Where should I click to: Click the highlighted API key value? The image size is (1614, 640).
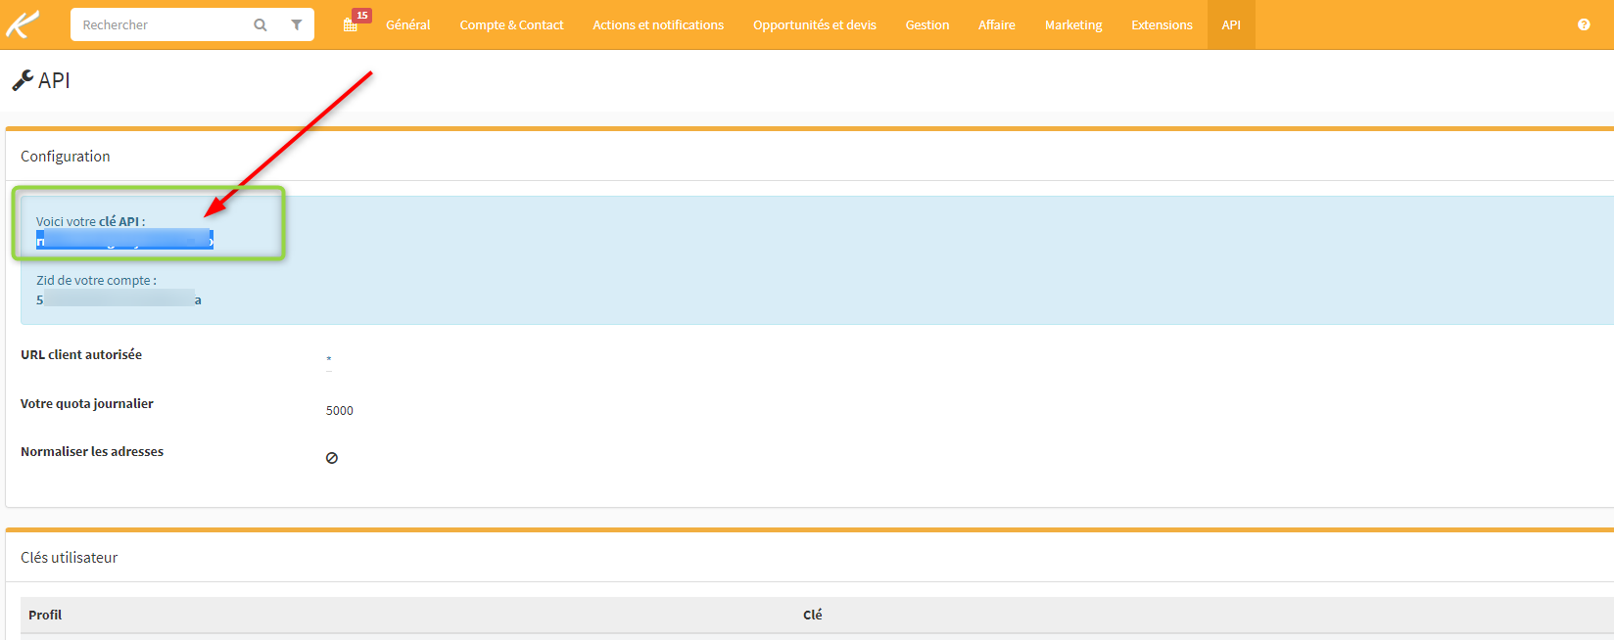124,241
